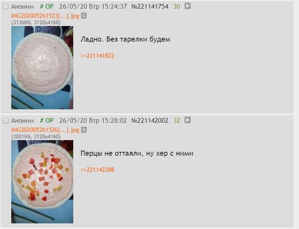Open the IMG202005261523[...].jpg file link
The height and width of the screenshot is (229, 299).
pos(45,16)
